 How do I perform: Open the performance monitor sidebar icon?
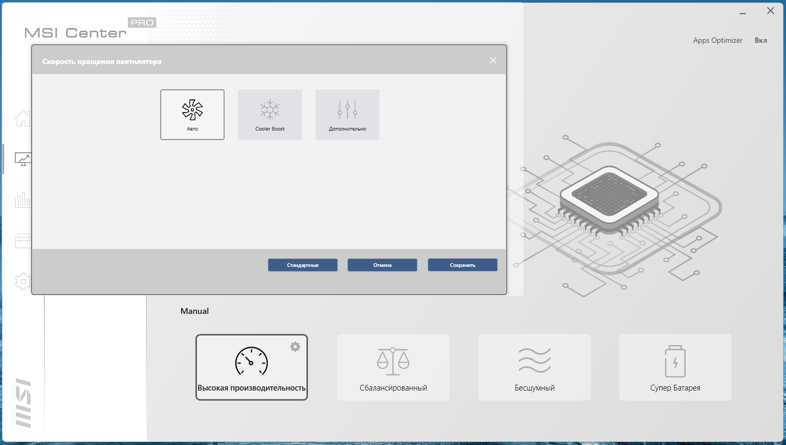coord(23,159)
